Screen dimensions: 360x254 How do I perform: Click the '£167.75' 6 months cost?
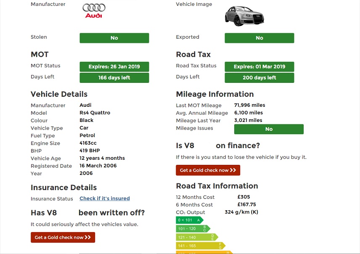pos(246,204)
